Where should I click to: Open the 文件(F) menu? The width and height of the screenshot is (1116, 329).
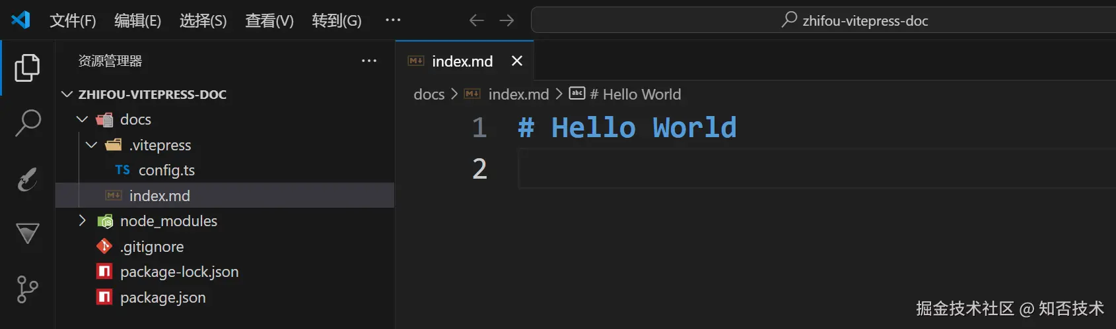[x=73, y=20]
